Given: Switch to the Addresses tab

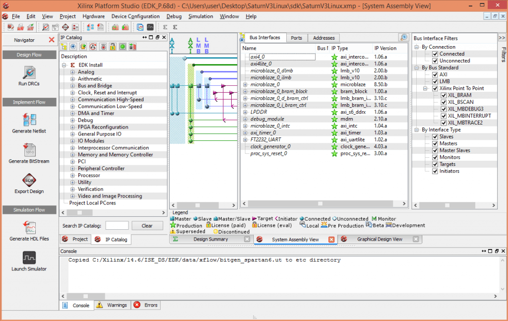Looking at the screenshot, I should 323,38.
